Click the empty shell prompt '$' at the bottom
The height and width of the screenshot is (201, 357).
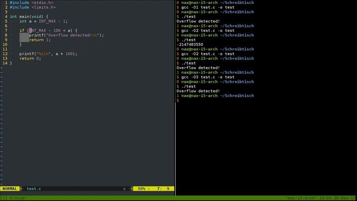point(177,100)
